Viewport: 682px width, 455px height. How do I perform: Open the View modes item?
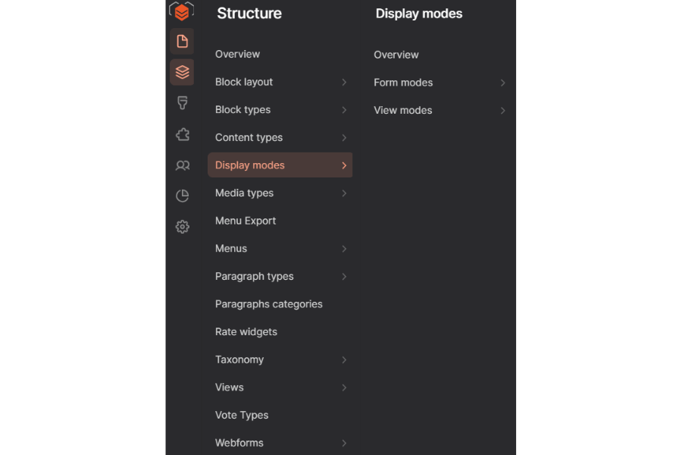pos(403,111)
